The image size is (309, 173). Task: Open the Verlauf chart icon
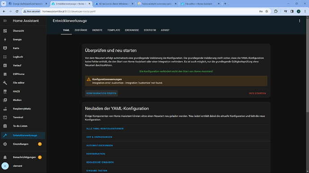pos(5,65)
